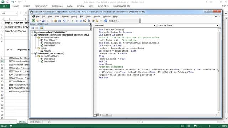
Task: Open the (General) object dropdown
Action: [x=125, y=25]
